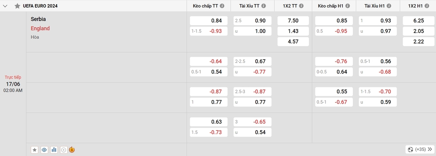Open info icon next to Kèo chấp H1
This screenshot has height=156, width=436.
(347, 6)
